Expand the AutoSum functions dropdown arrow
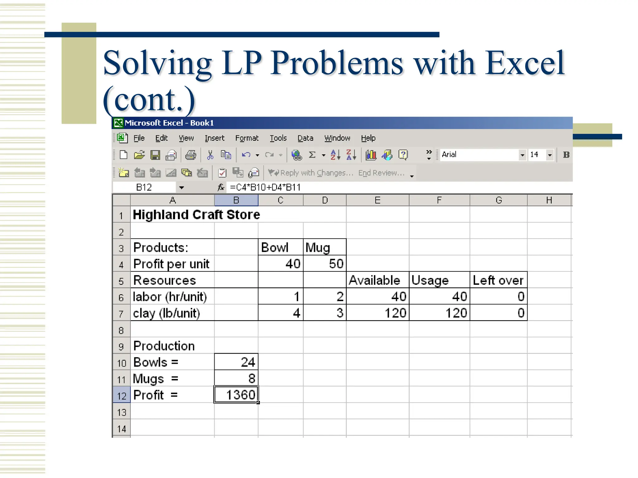638x478 pixels. click(324, 155)
